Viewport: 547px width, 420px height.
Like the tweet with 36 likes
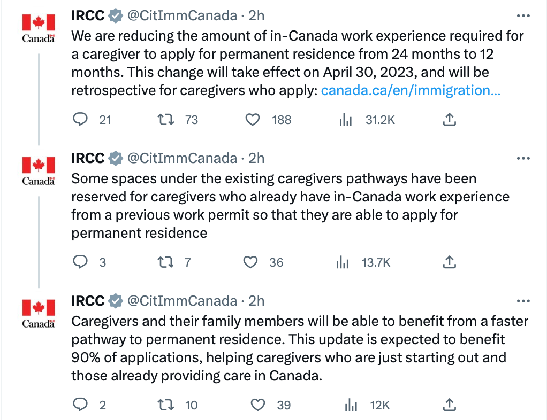click(251, 262)
